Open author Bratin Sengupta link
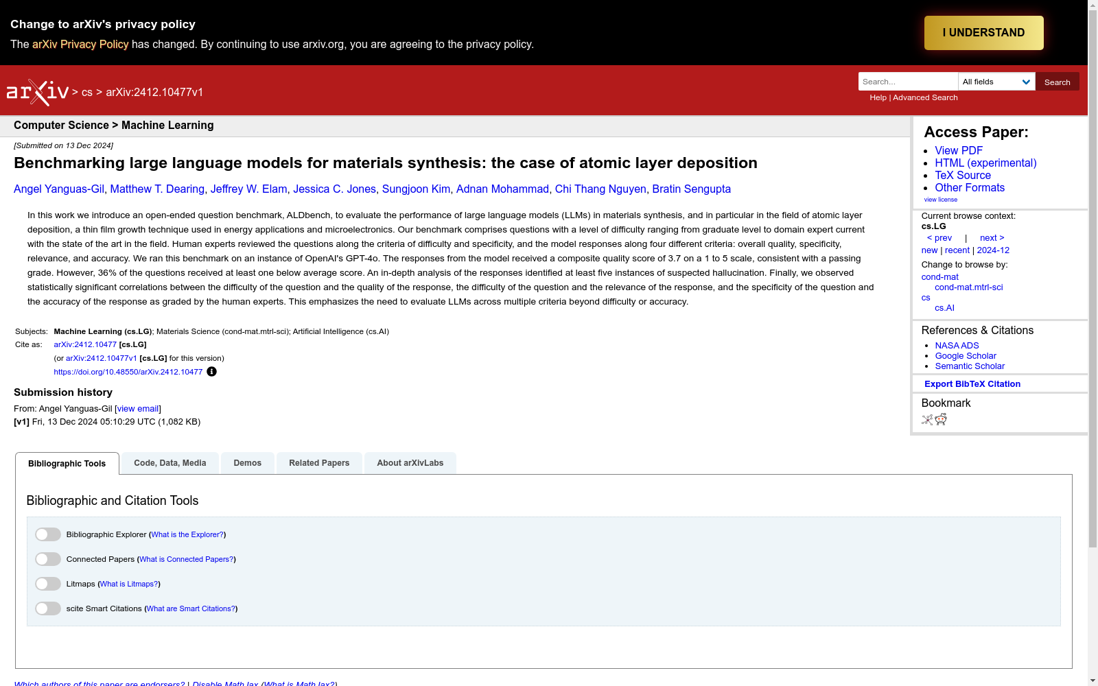Screen dimensions: 1098x686 [x=692, y=189]
